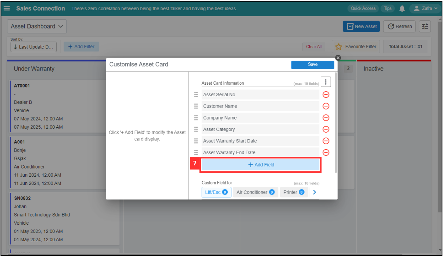
Task: Refresh the asset dashboard
Action: coord(400,26)
